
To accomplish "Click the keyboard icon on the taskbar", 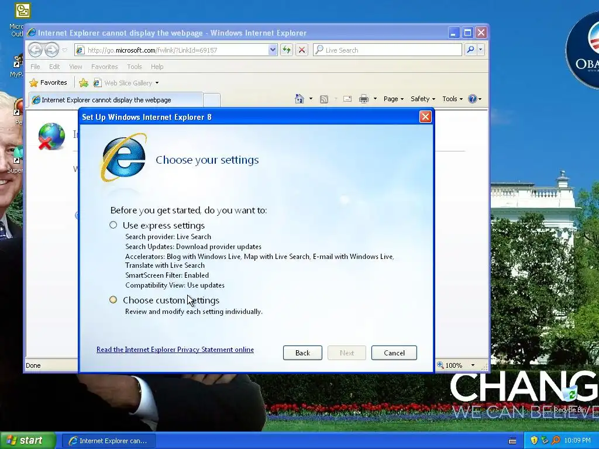I will click(512, 441).
